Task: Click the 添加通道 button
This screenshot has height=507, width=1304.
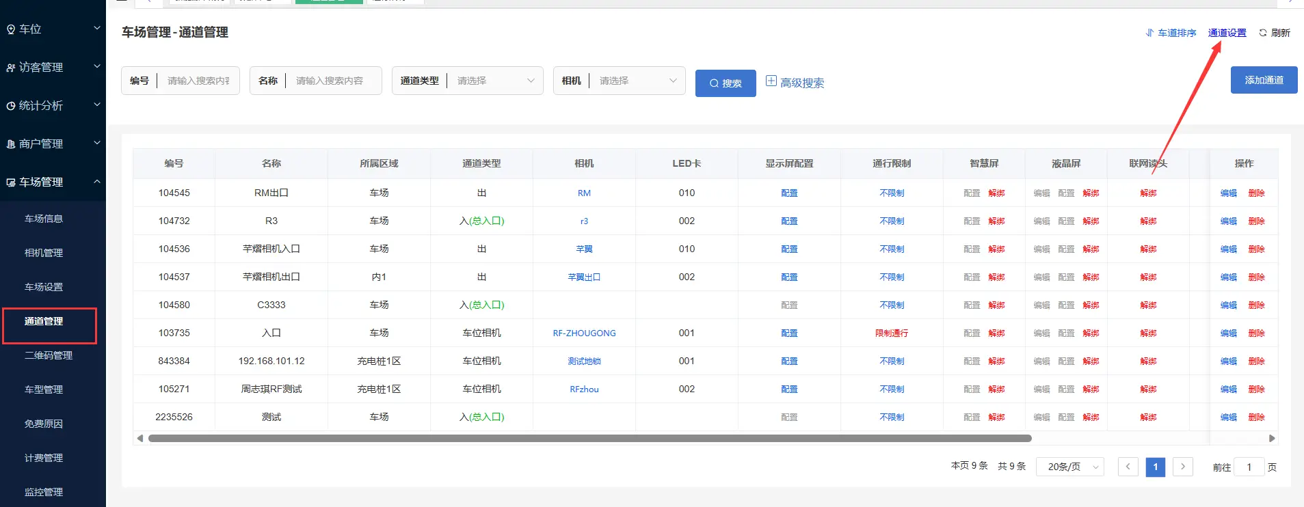Action: pyautogui.click(x=1264, y=80)
